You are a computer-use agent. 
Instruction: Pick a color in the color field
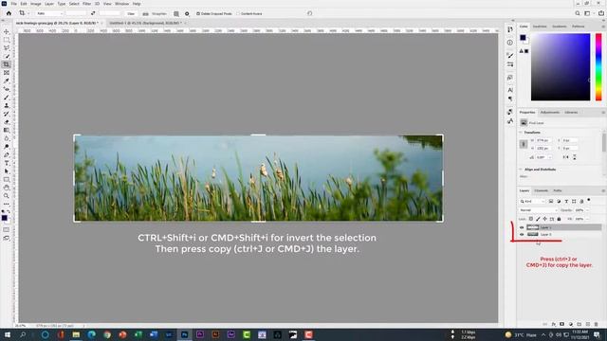point(561,67)
